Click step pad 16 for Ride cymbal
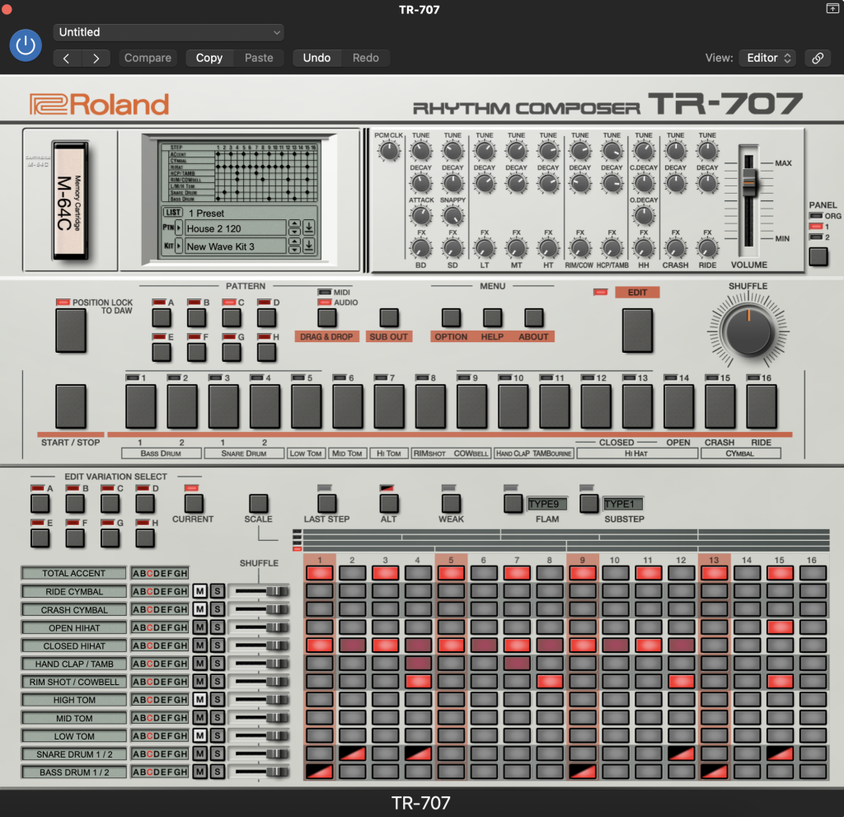 pos(761,406)
